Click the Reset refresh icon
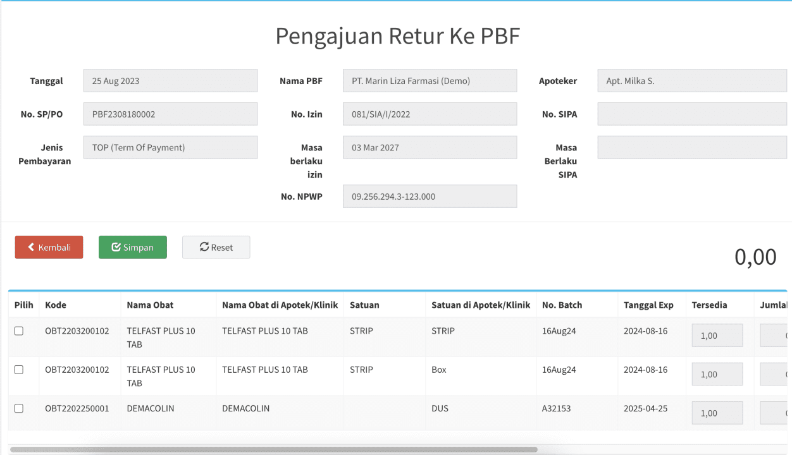792x455 pixels. pyautogui.click(x=204, y=247)
